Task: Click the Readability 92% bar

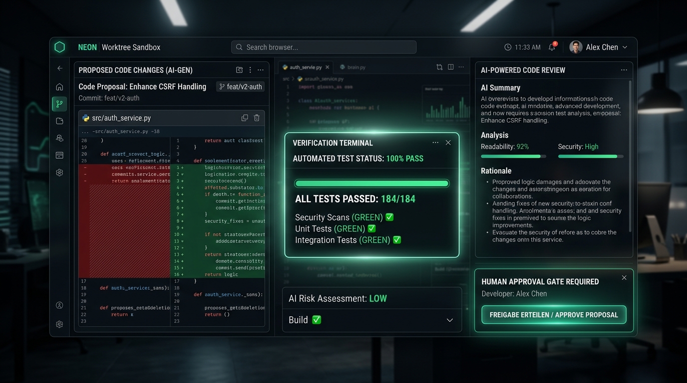Action: (x=513, y=156)
